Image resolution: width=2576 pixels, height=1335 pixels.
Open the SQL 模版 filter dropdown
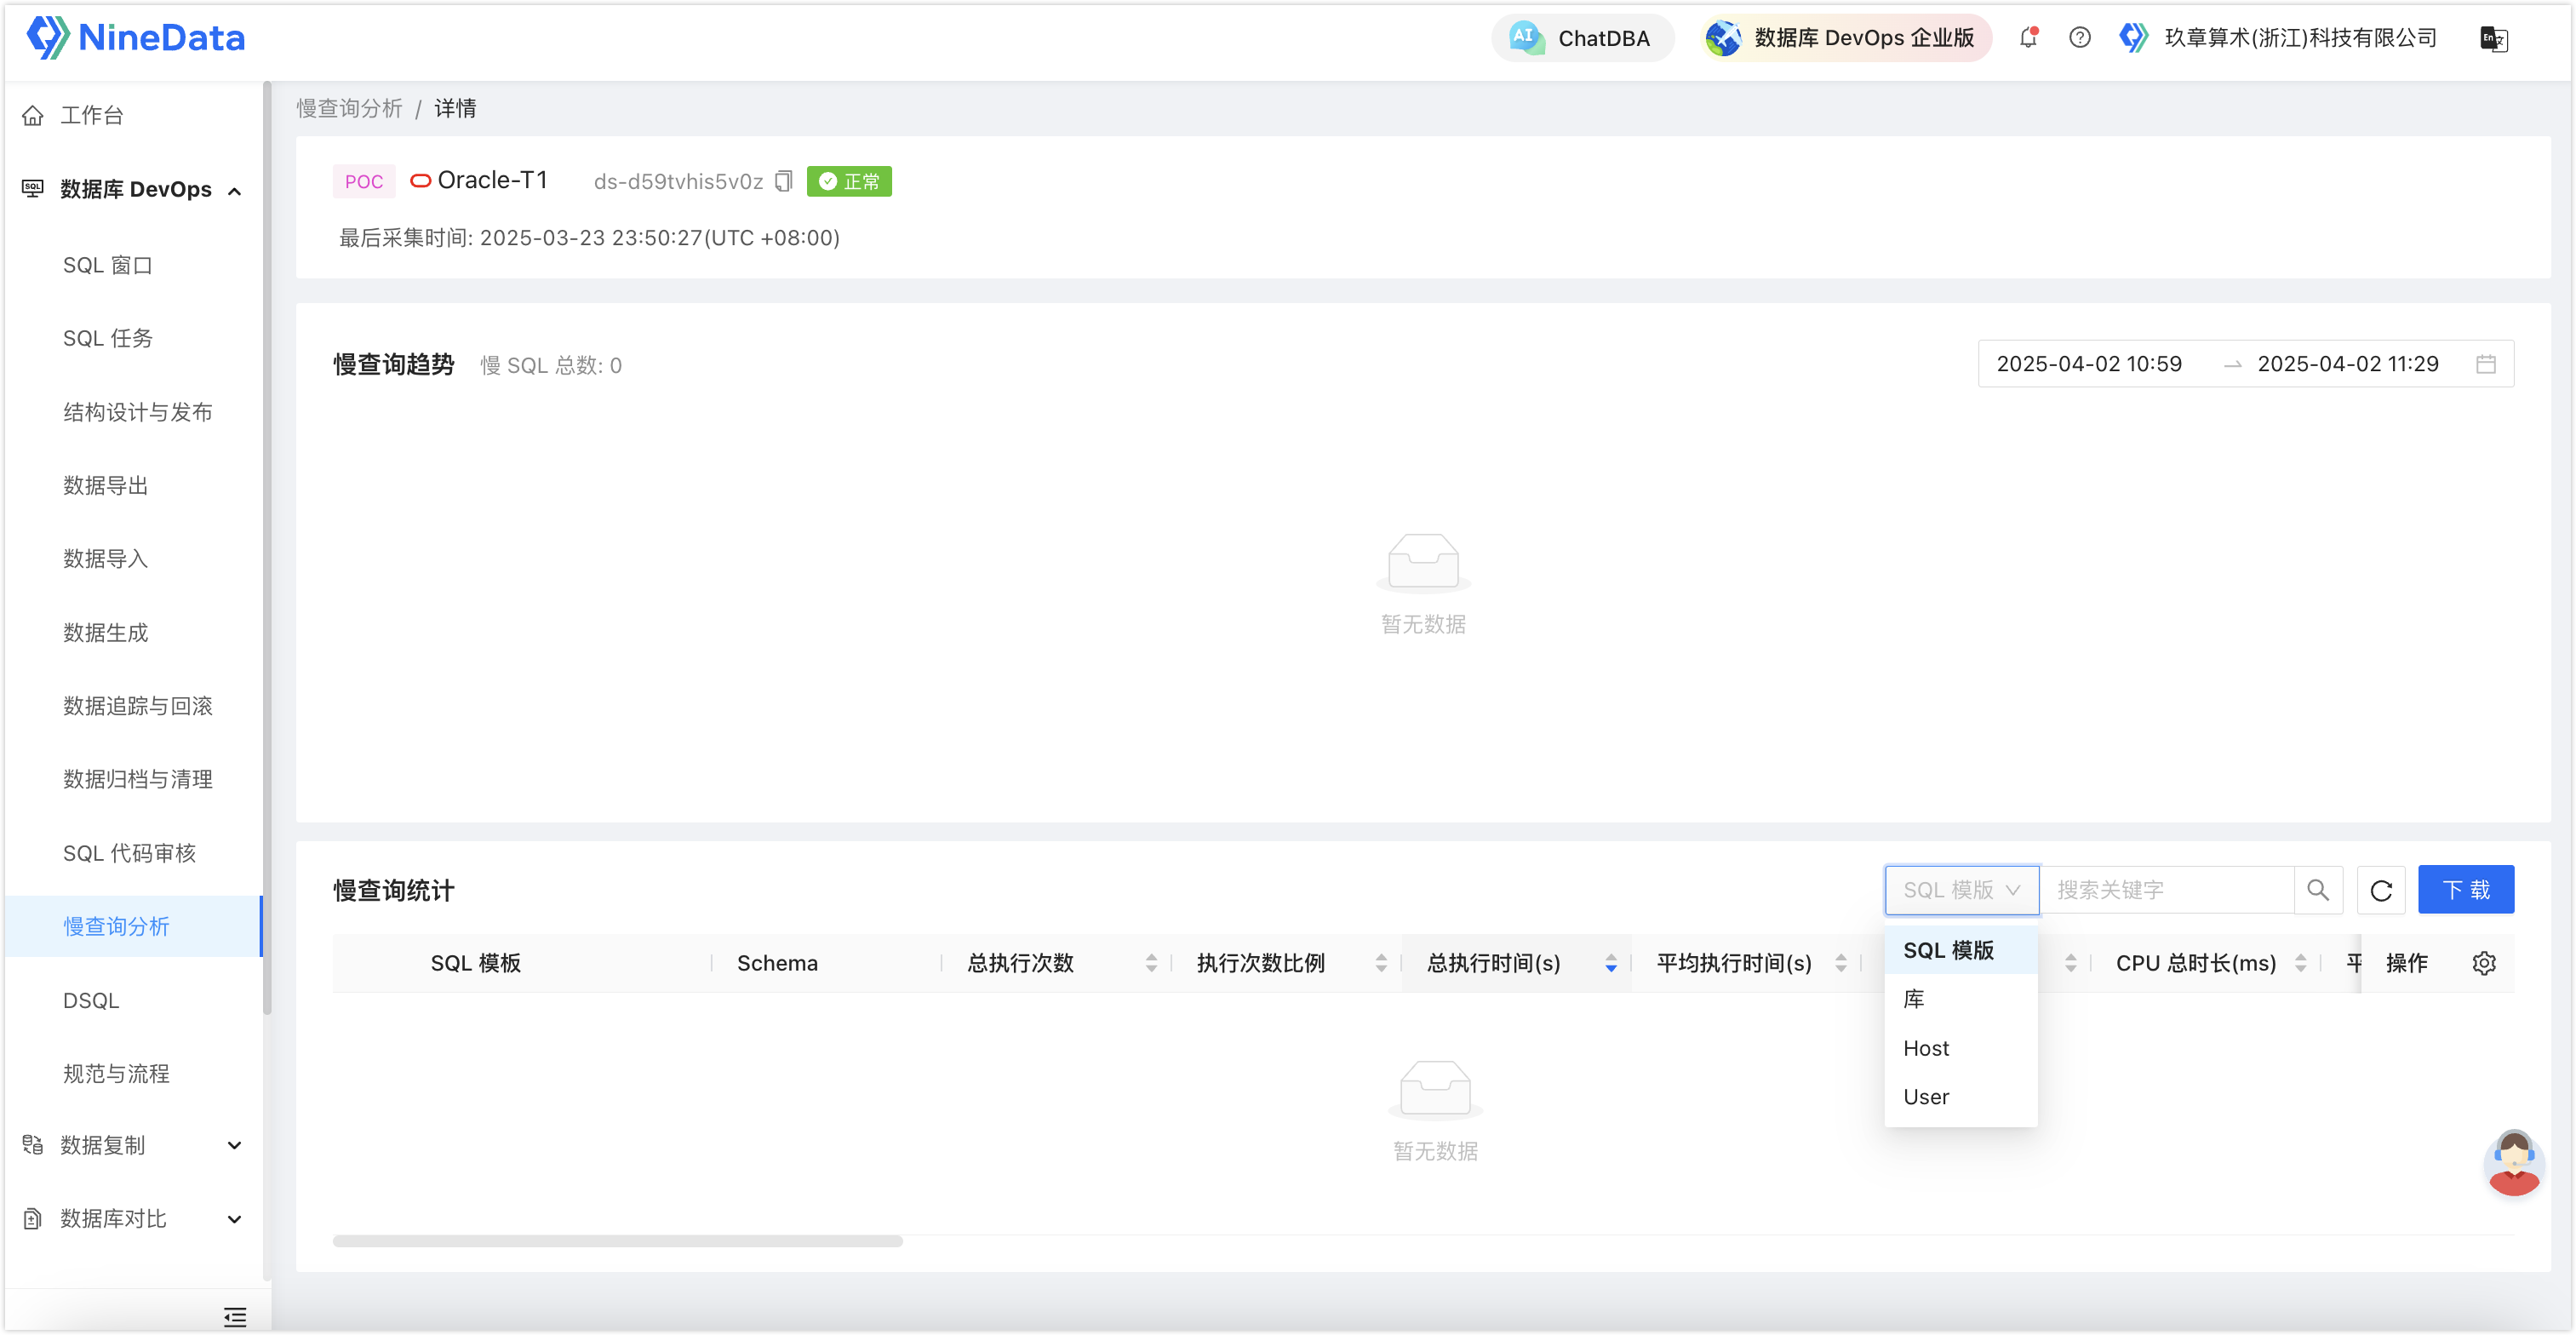tap(1961, 890)
